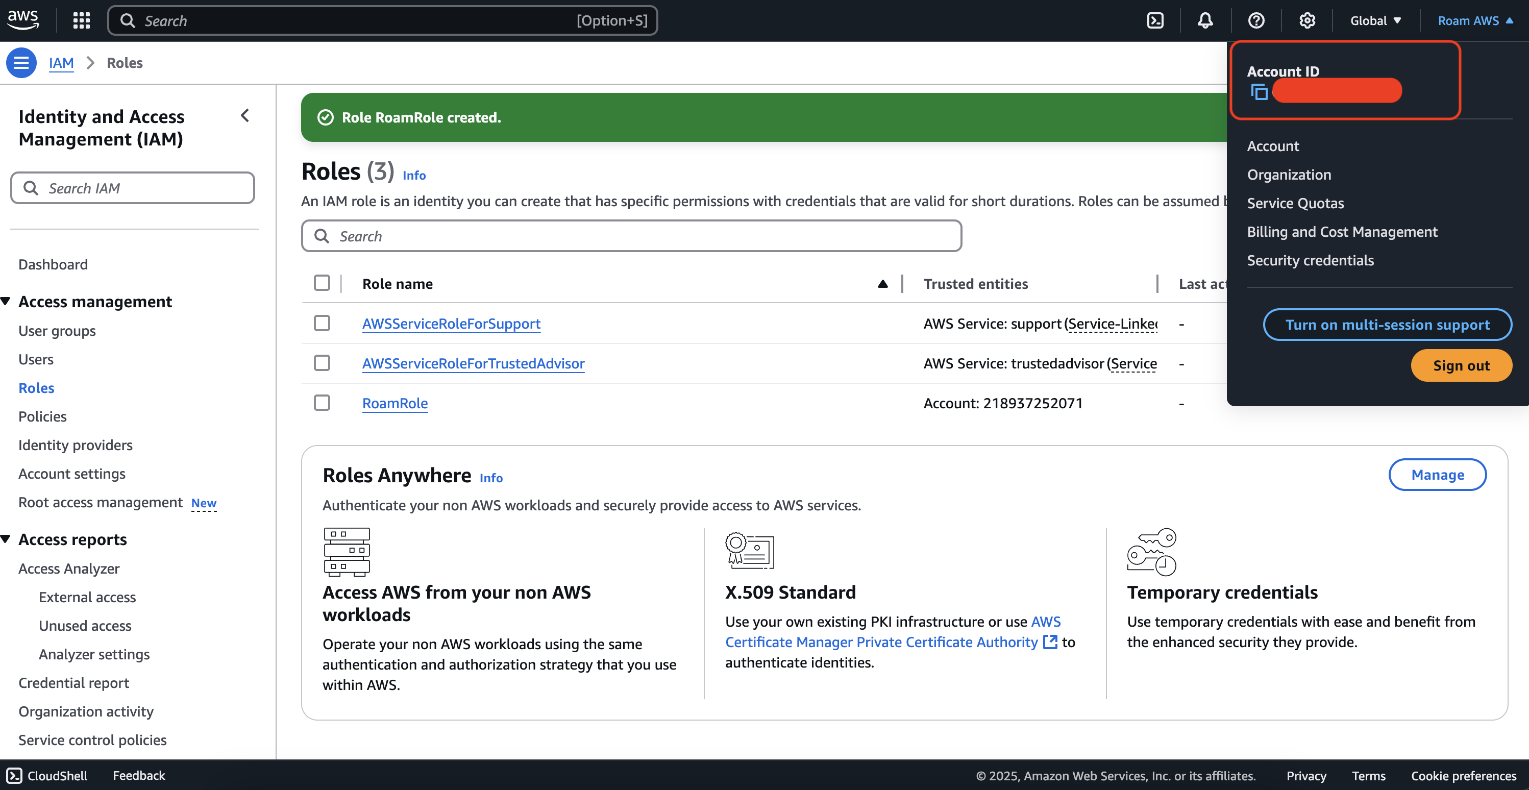
Task: Focus the top AWS search bar
Action: [x=383, y=21]
